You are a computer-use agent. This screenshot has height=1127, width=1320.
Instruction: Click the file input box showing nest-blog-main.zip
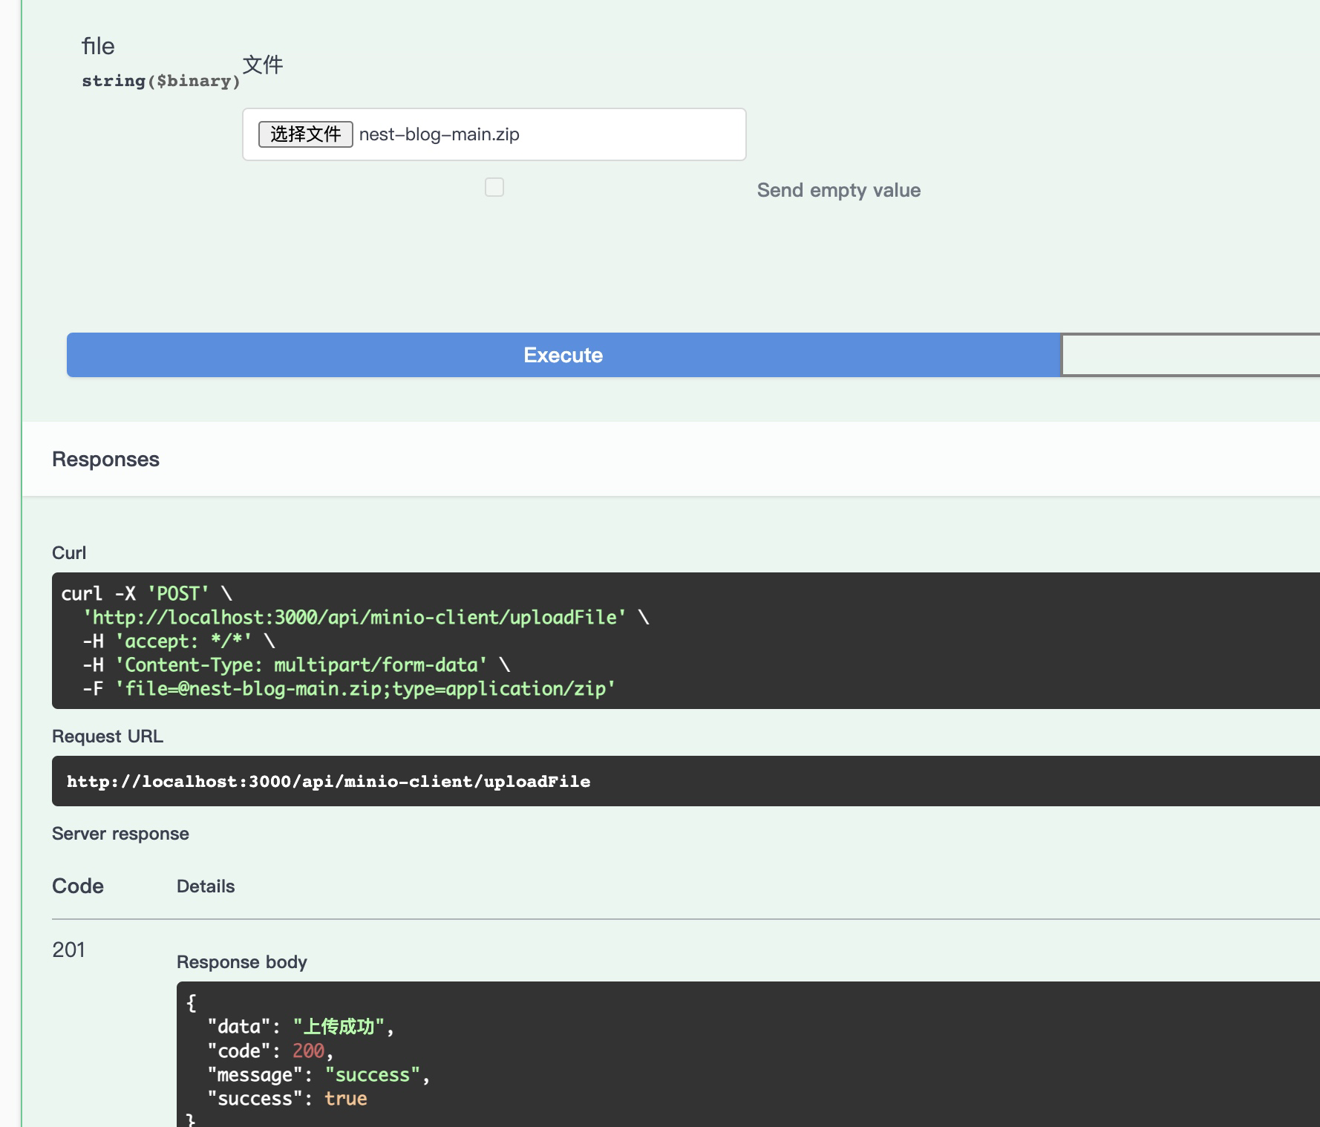(x=494, y=134)
